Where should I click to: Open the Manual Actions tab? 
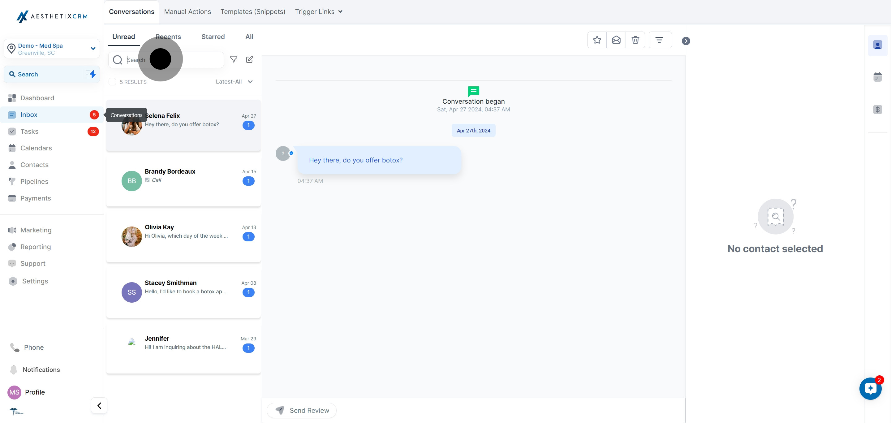[187, 12]
